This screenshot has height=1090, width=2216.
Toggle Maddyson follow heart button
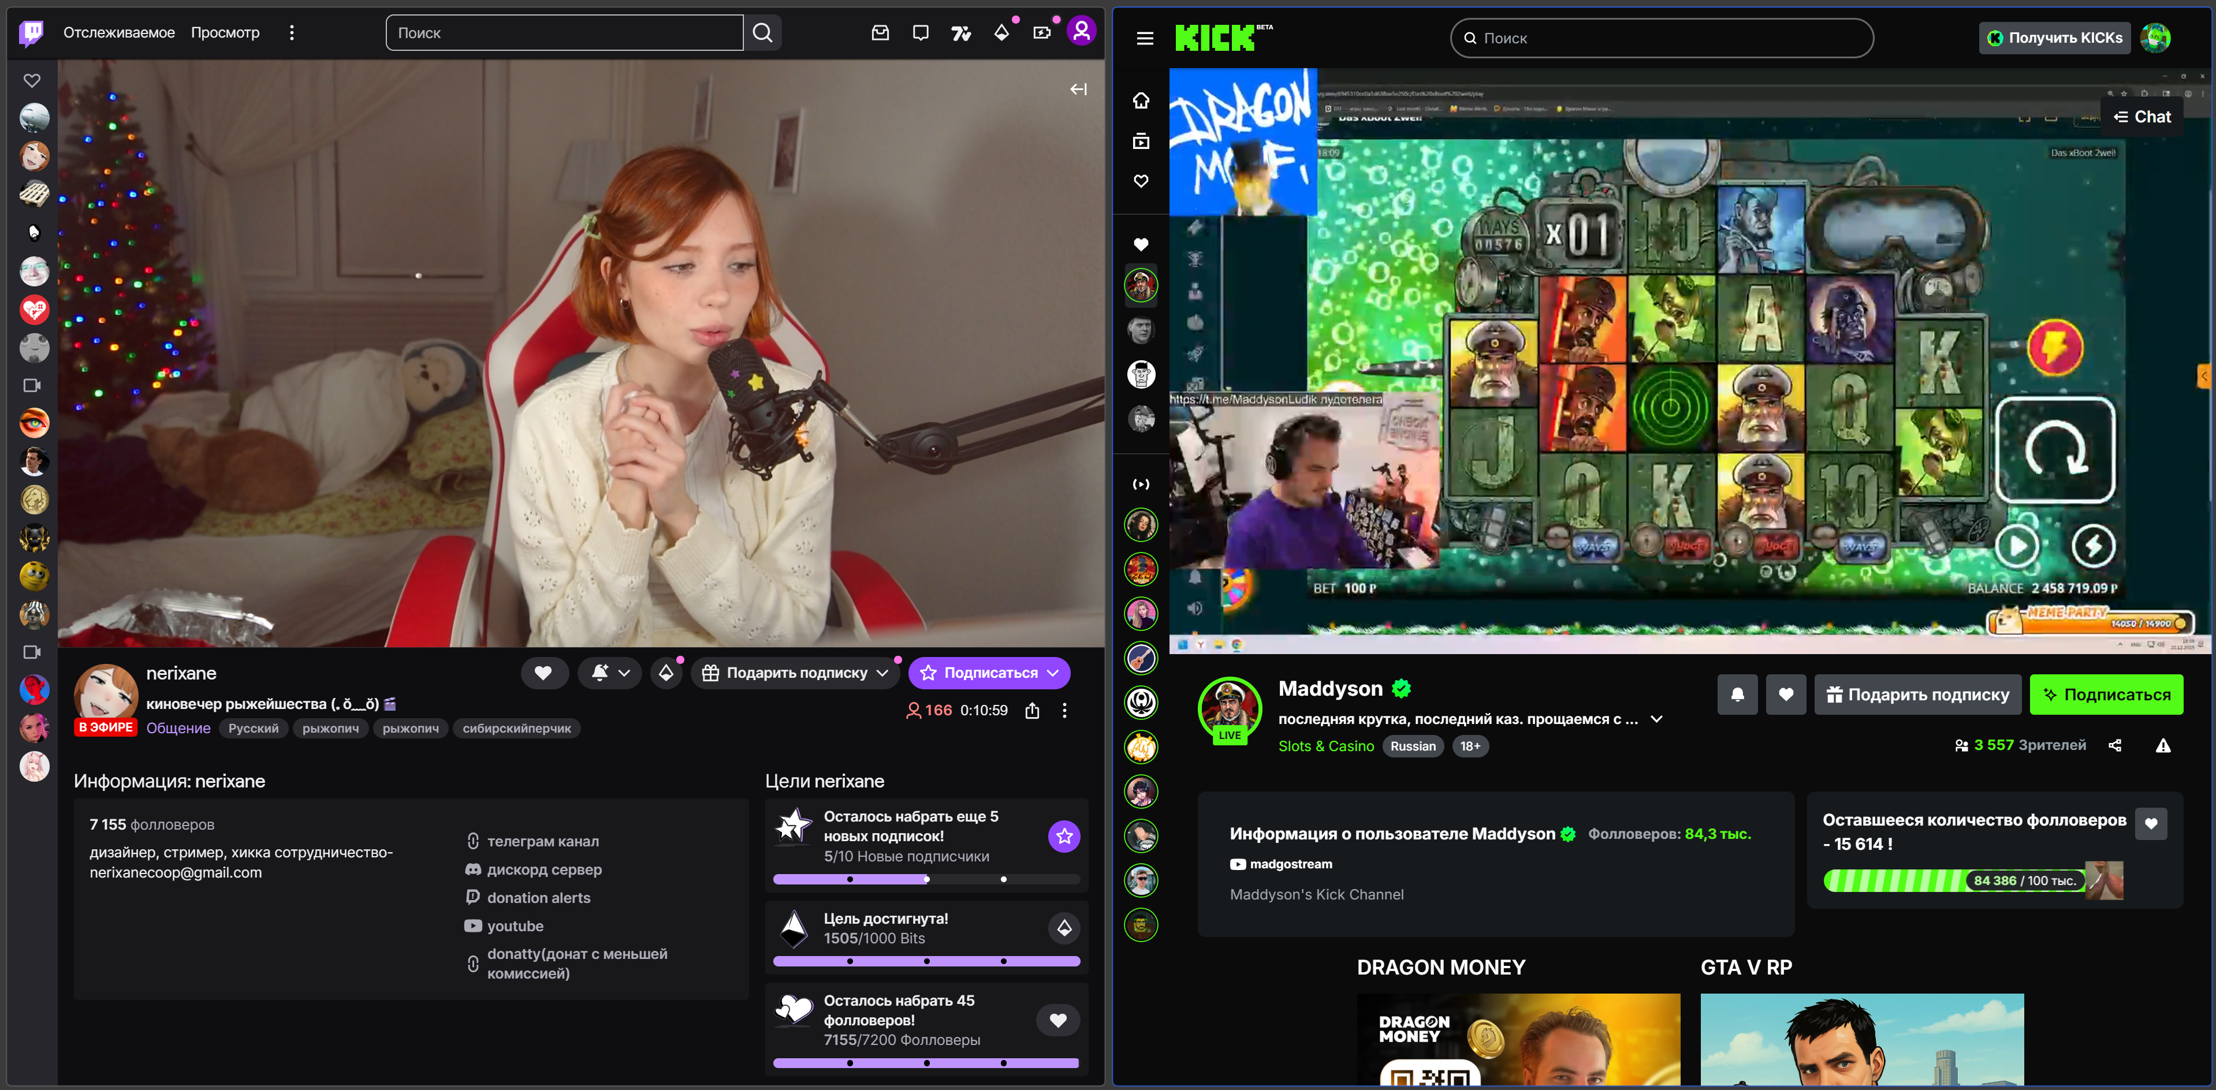pyautogui.click(x=1786, y=695)
